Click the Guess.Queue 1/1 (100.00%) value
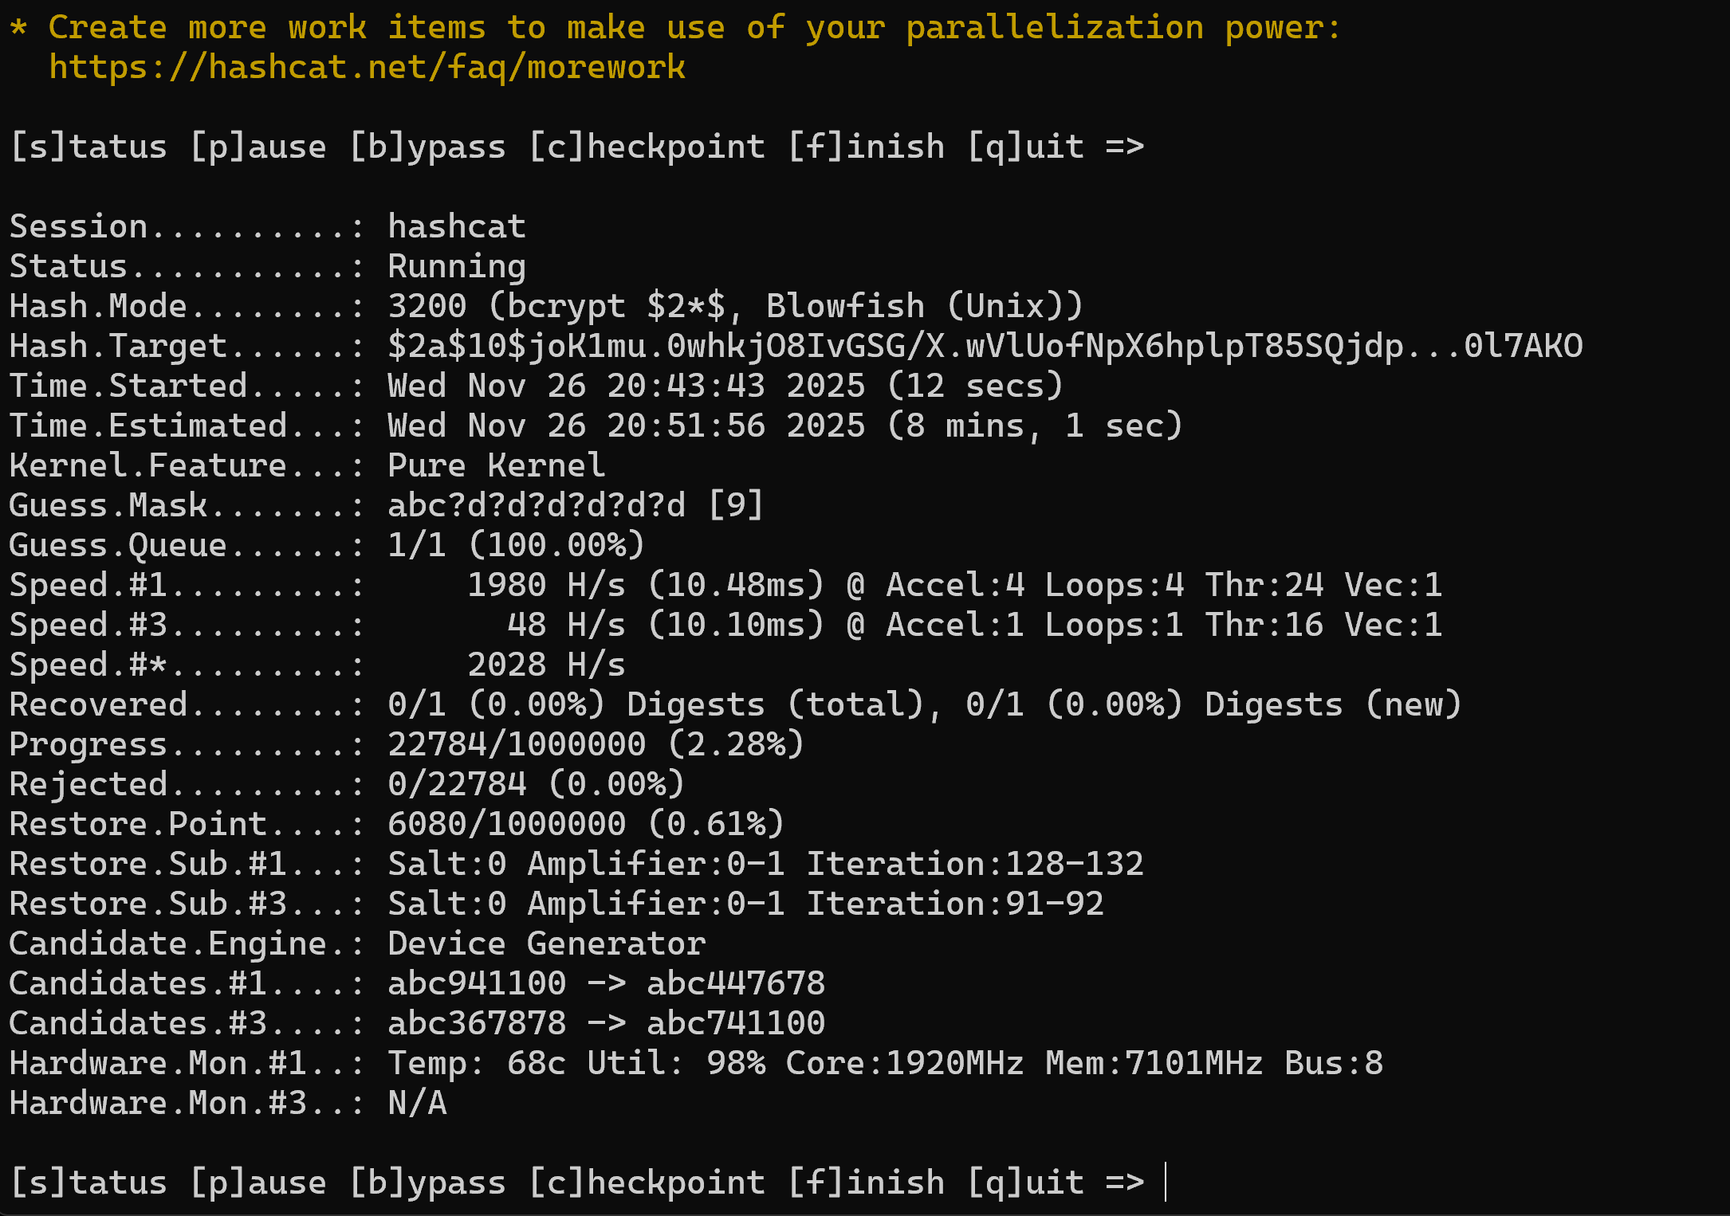The image size is (1730, 1216). 516,546
